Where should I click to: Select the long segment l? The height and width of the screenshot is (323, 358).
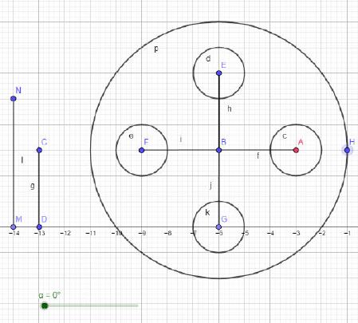(14, 163)
